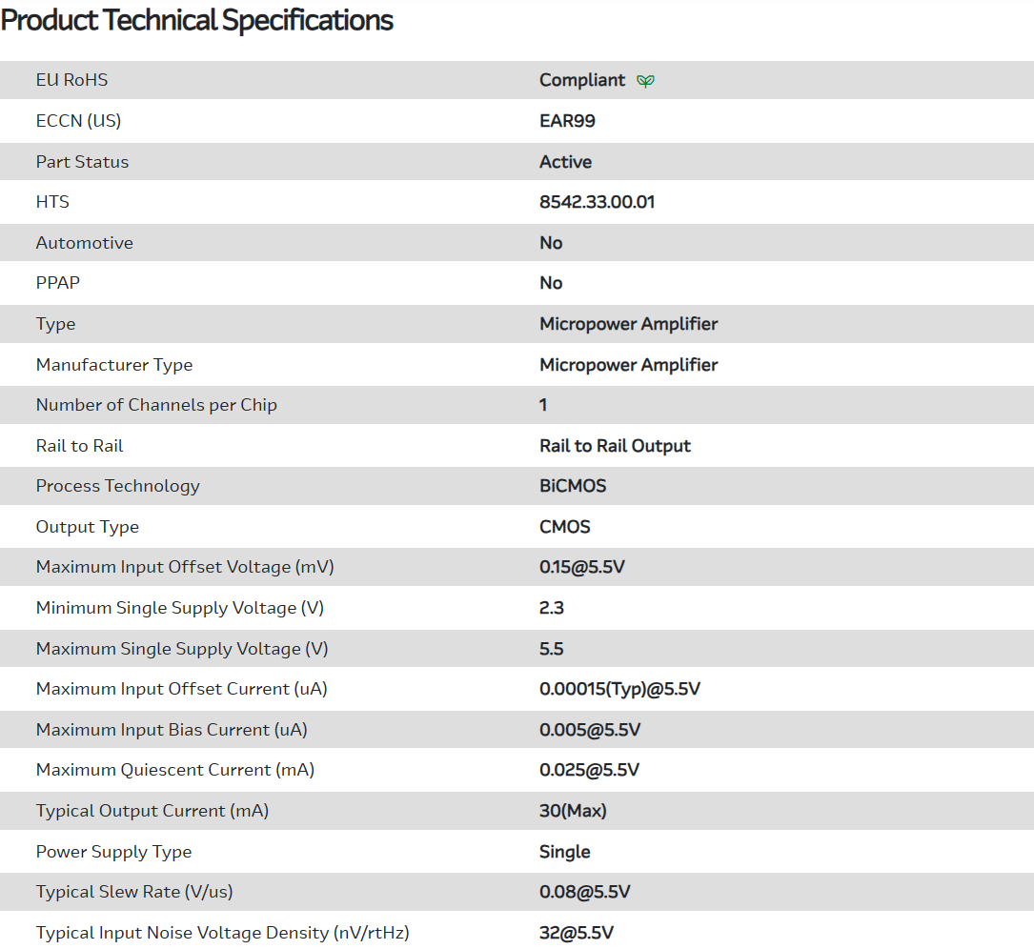Click the CMOS output type value
This screenshot has height=949, width=1034.
564,527
